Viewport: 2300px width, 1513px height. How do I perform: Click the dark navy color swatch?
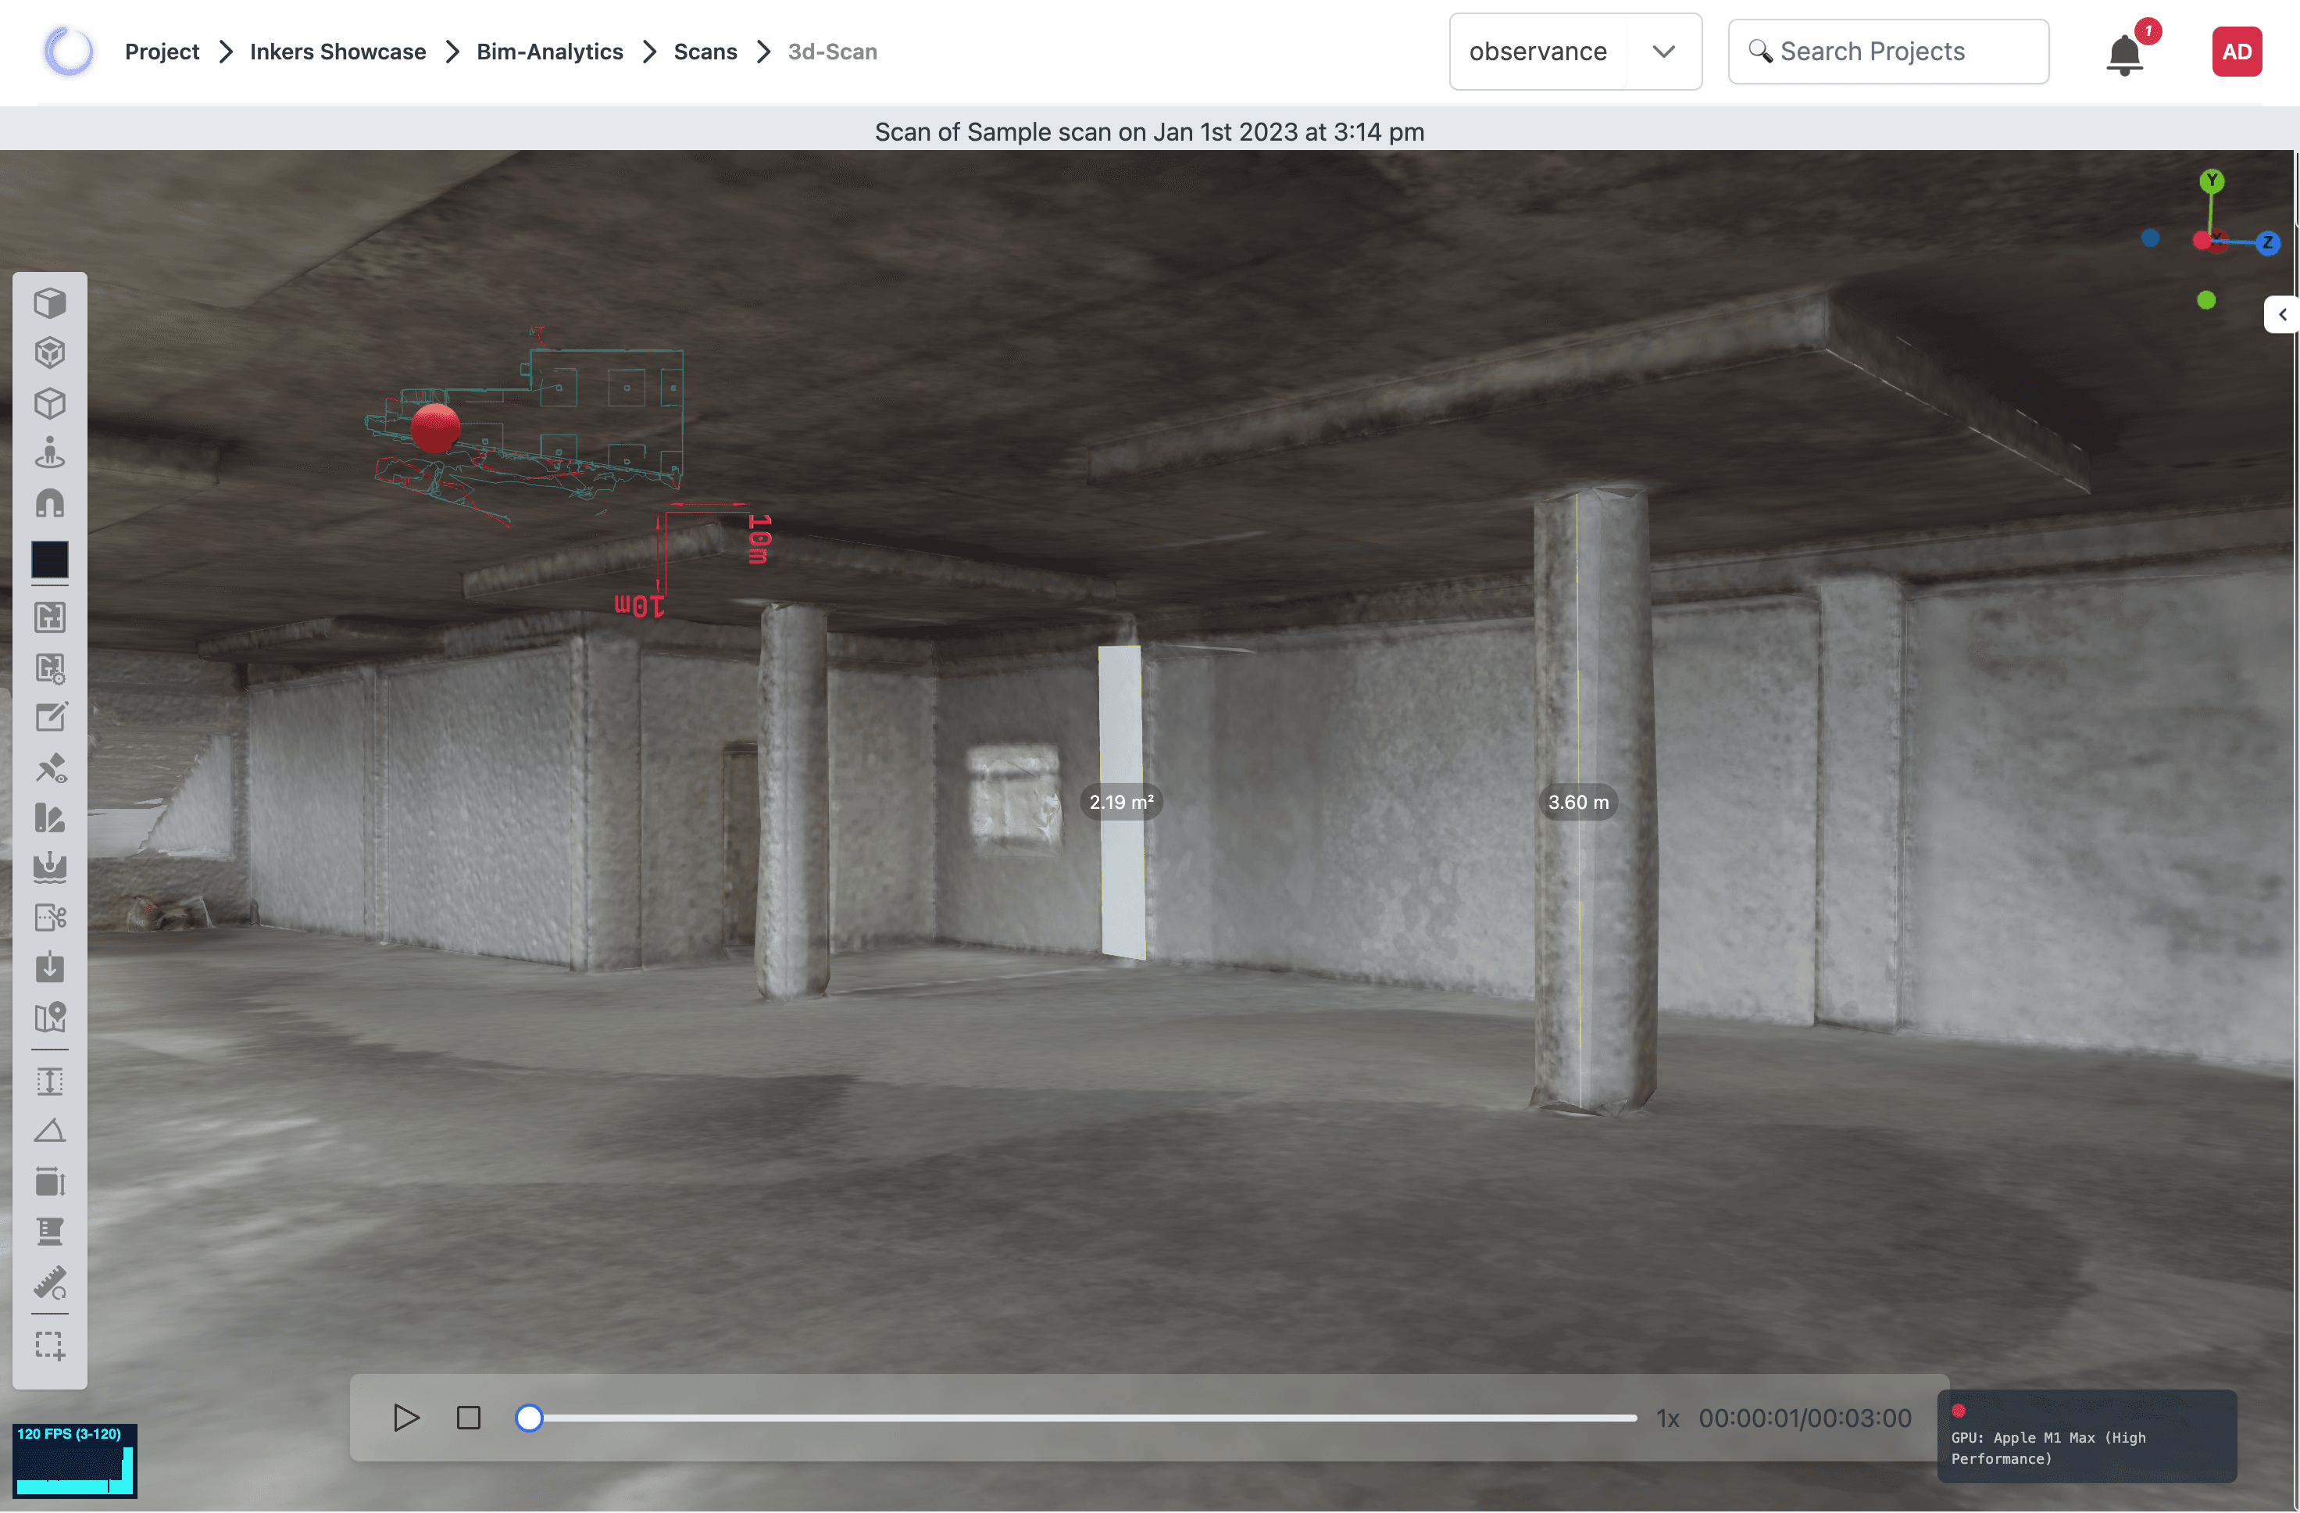(49, 560)
